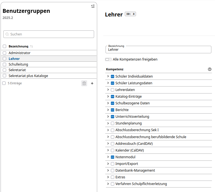Click the ID: 3 badge
215x192 pixels.
[130, 14]
